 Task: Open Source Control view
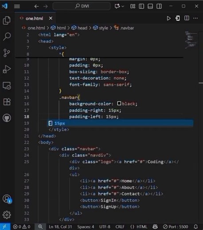click(x=7, y=53)
